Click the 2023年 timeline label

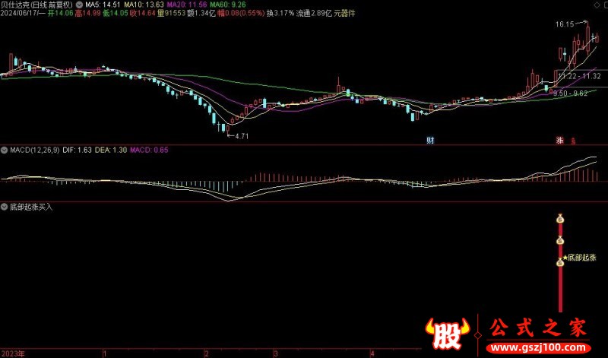pos(12,353)
